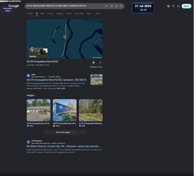Expand Show more images
The image size is (196, 176).
65,132
